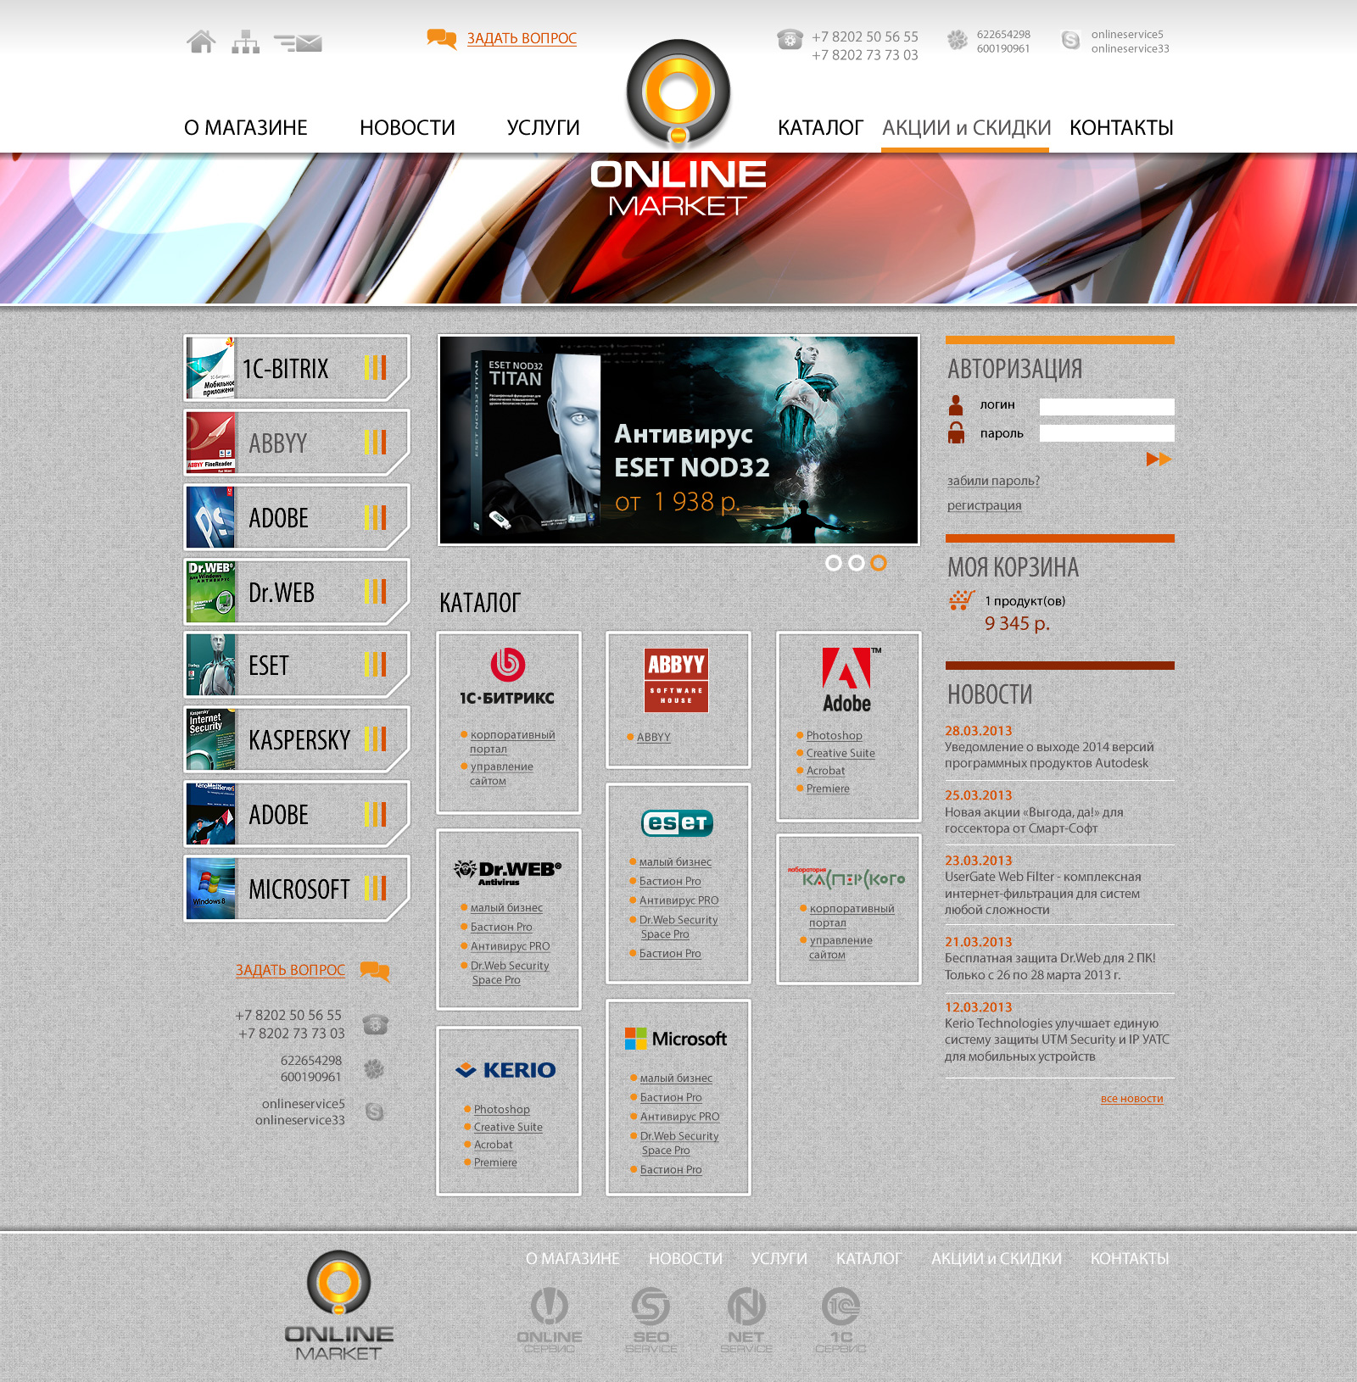The width and height of the screenshot is (1357, 1382).
Task: Open УСЛУГИ in top menu
Action: click(544, 128)
